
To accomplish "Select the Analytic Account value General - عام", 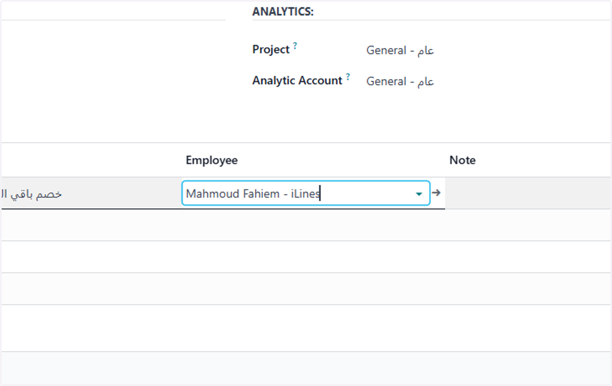I will [400, 81].
